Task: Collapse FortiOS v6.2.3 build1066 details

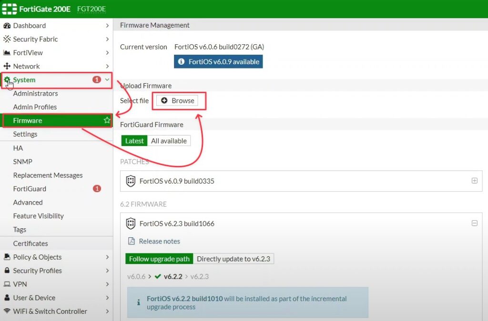Action: [475, 223]
